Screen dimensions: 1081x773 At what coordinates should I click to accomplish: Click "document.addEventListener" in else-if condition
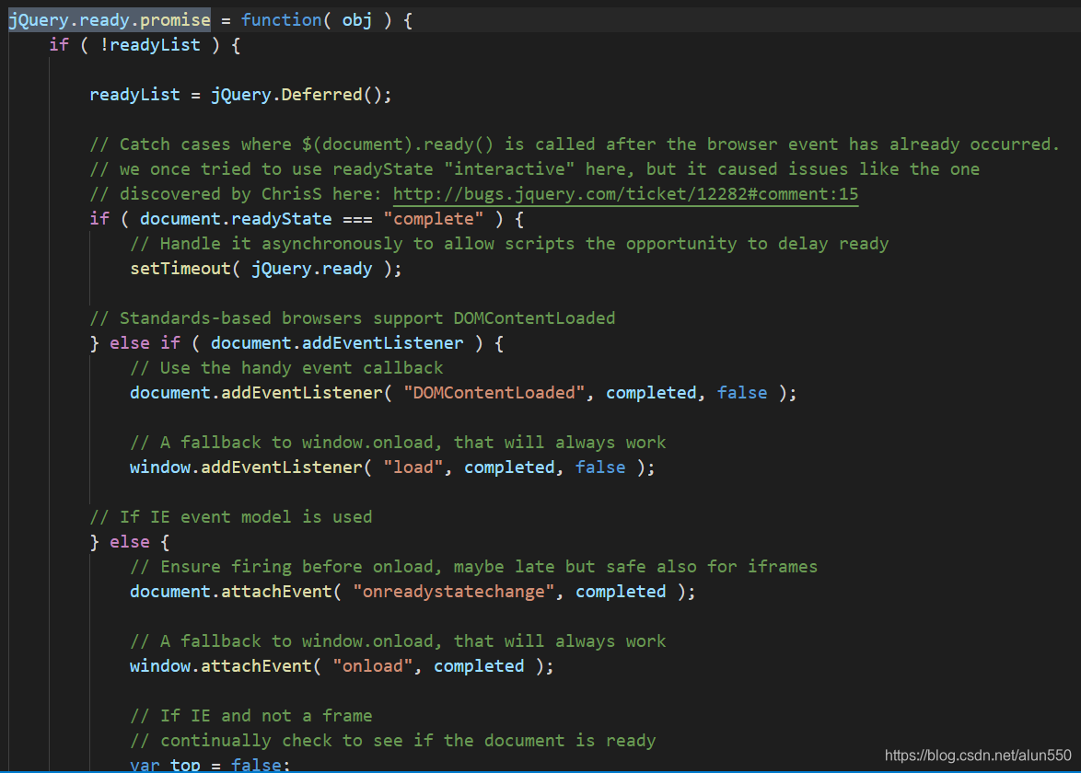337,343
